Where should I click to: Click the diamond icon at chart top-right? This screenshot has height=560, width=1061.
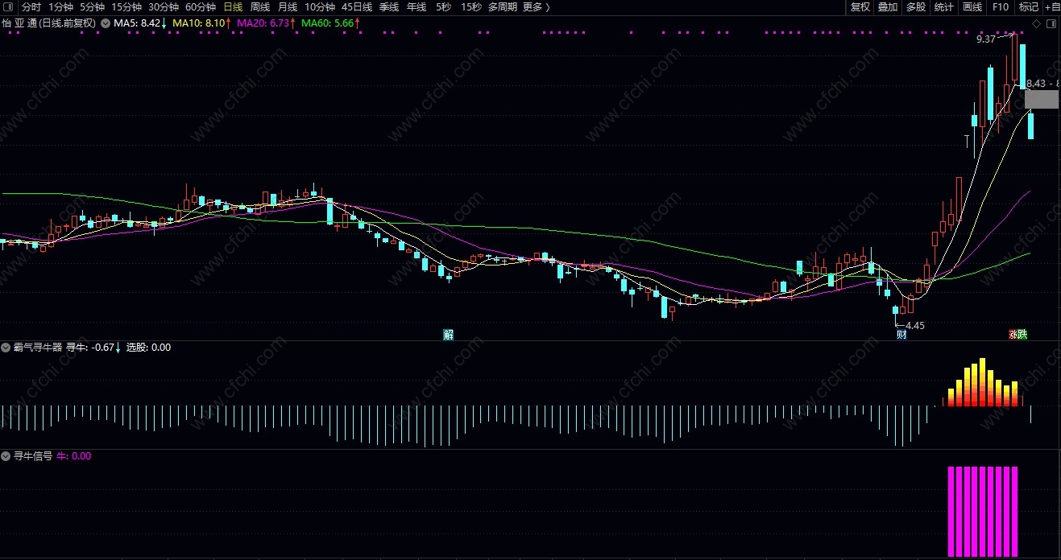1036,23
